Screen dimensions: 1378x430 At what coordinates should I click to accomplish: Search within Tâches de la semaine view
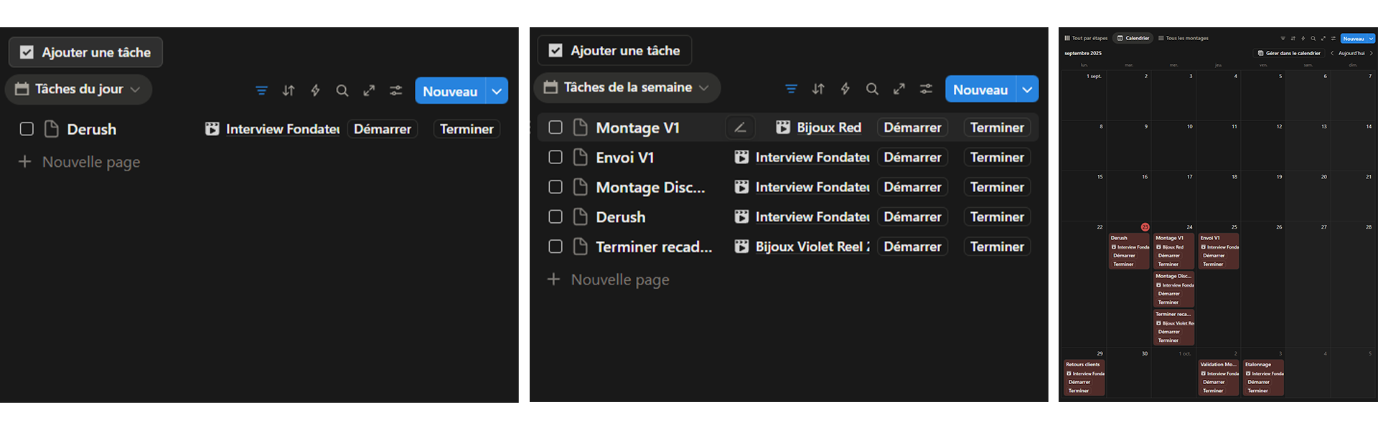(x=872, y=89)
